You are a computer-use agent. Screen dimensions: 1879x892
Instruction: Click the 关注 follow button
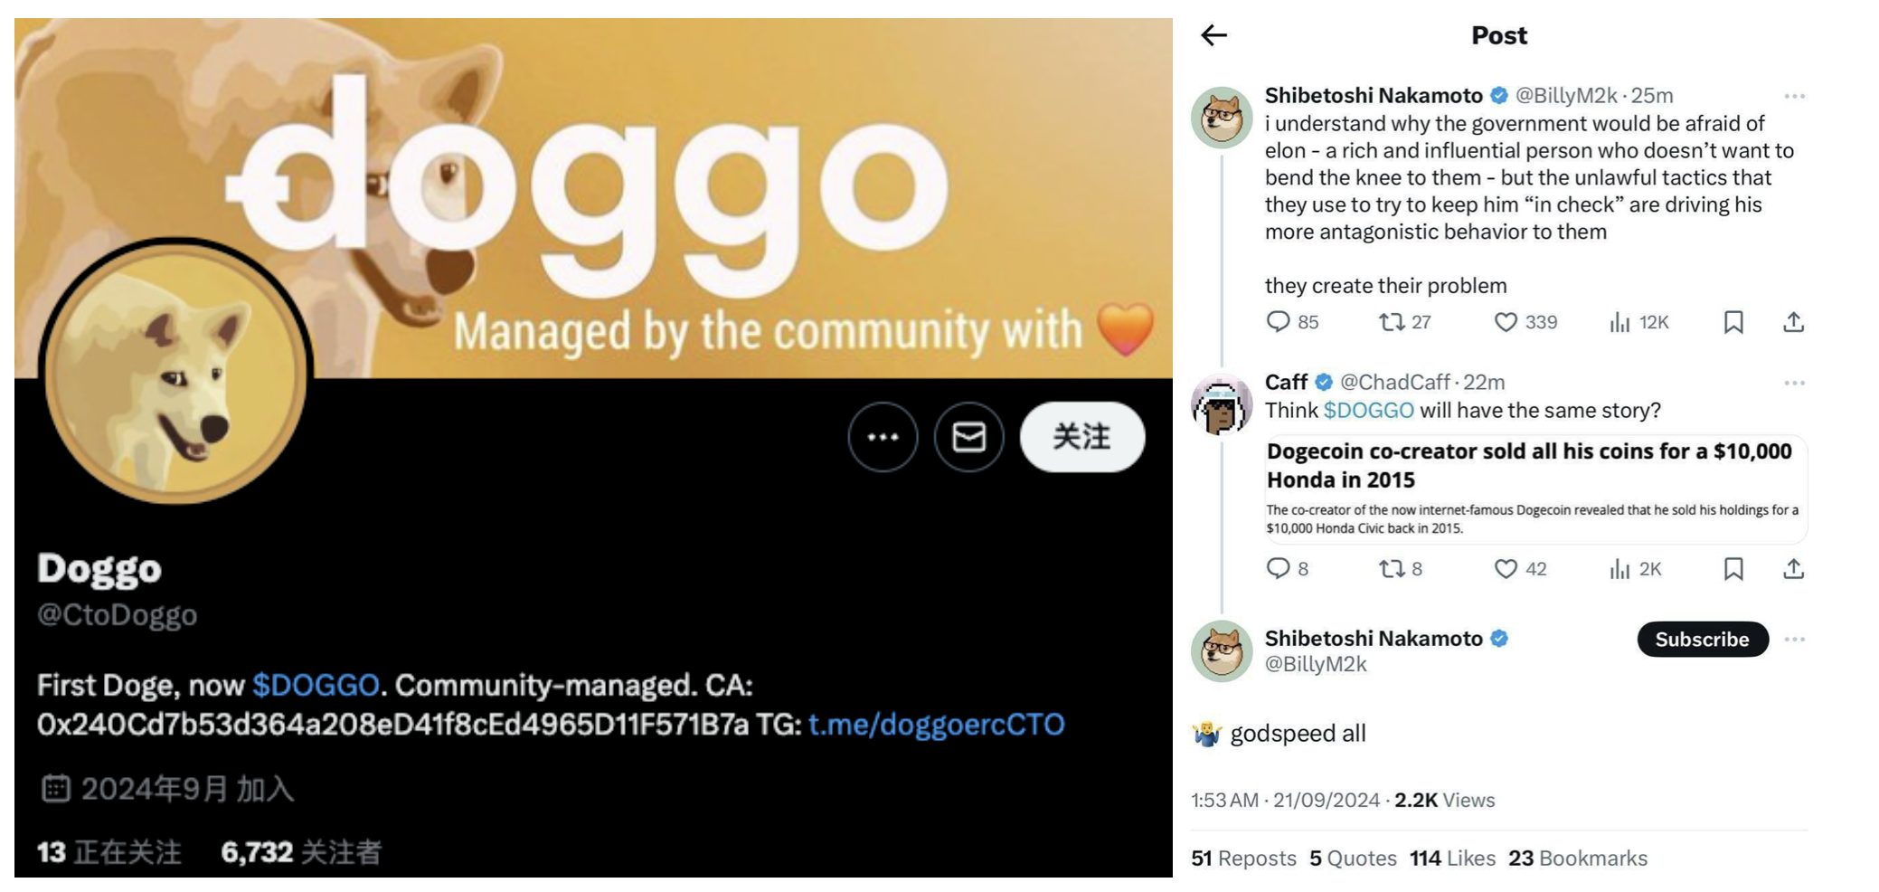[1081, 437]
